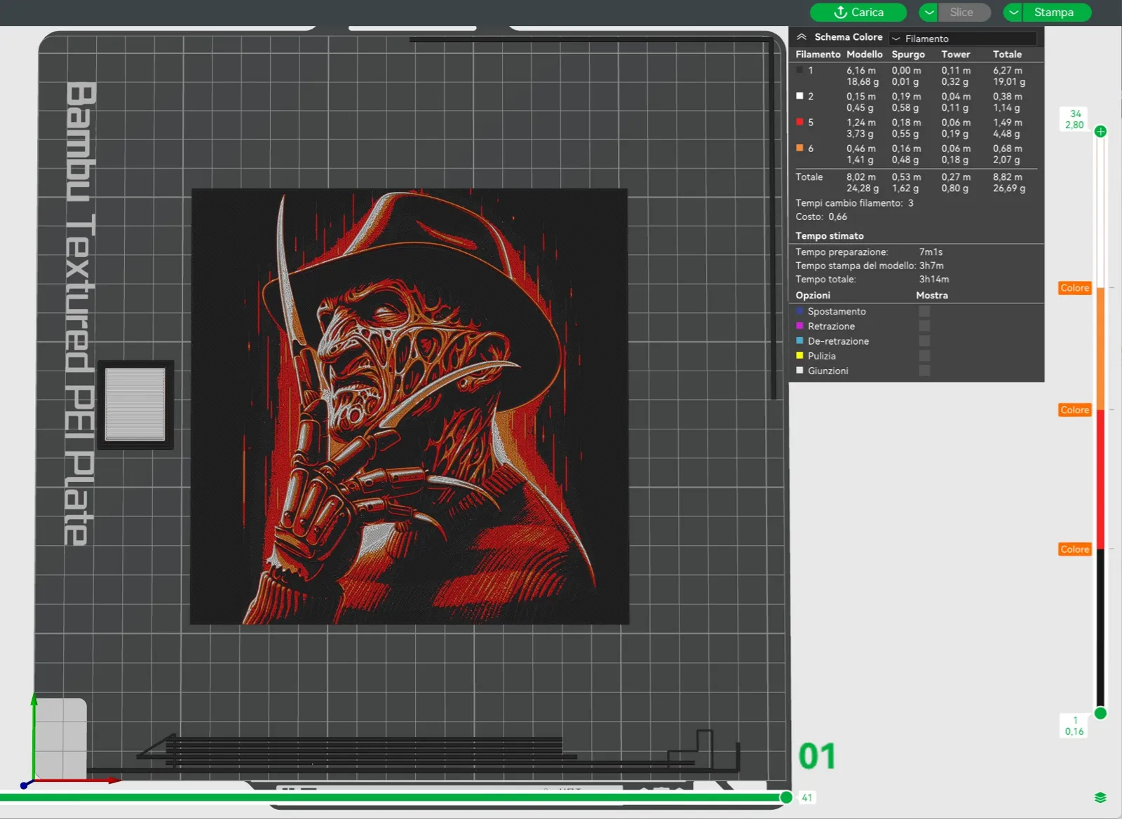Click the bottom handle of vertical layer slider

[x=1100, y=713]
